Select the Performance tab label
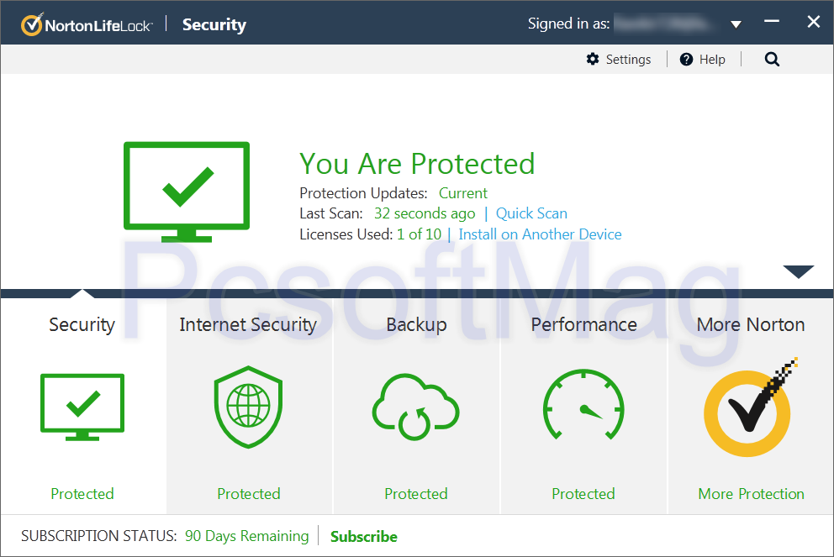Screen dimensions: 834x557 (584, 325)
